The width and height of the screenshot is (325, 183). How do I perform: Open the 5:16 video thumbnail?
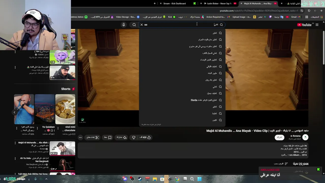62,73
